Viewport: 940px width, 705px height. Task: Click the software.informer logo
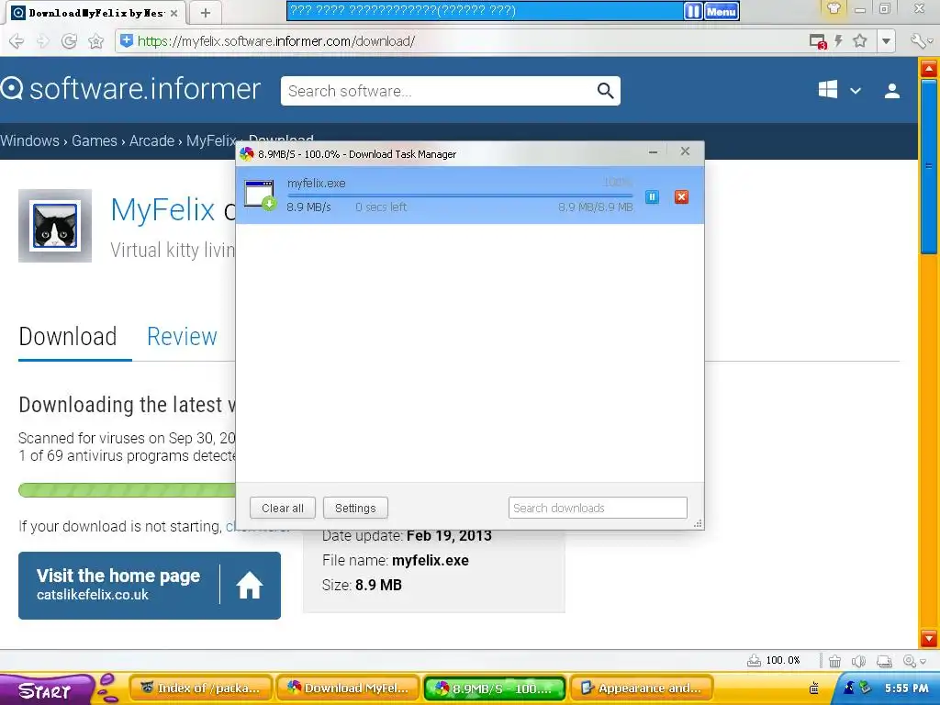click(130, 89)
